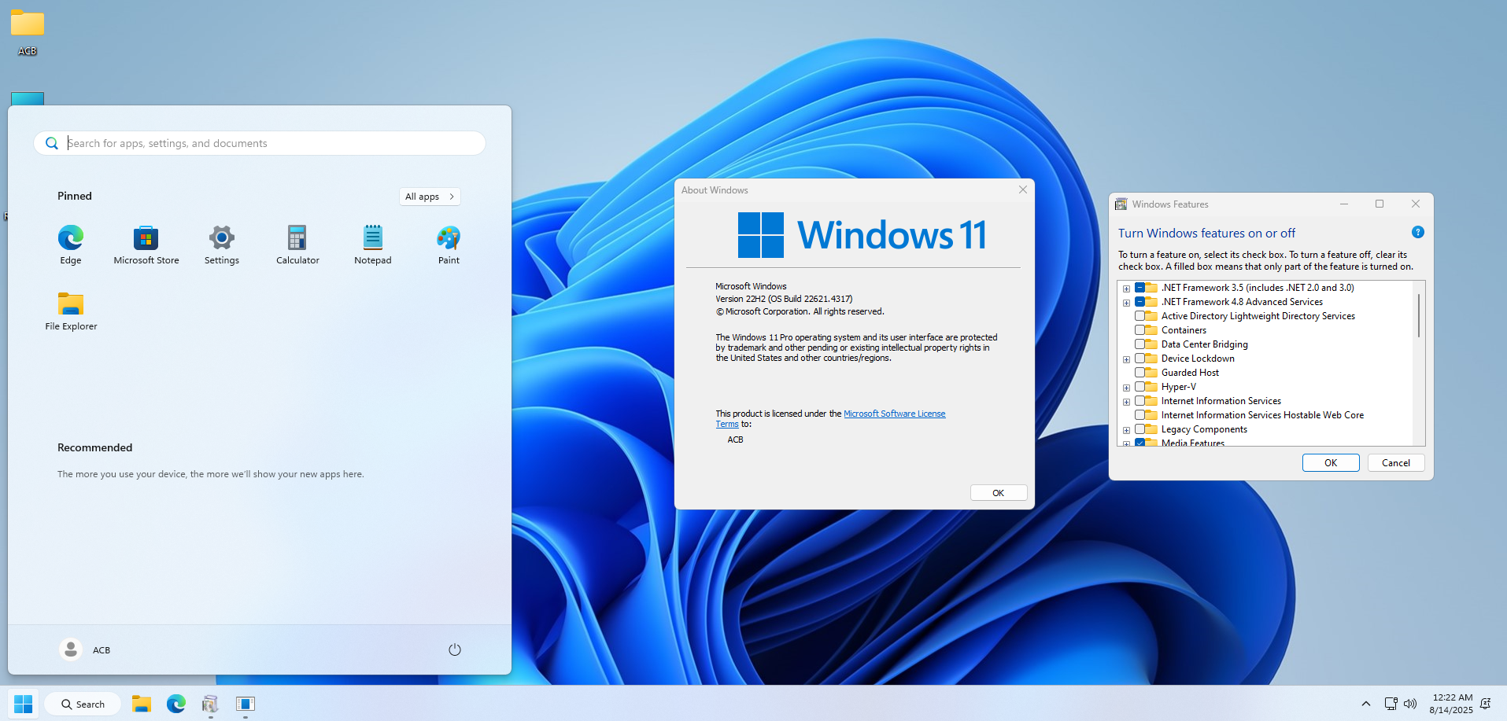Screen dimensions: 1507x721
Task: Click the power button in Start menu
Action: (x=455, y=649)
